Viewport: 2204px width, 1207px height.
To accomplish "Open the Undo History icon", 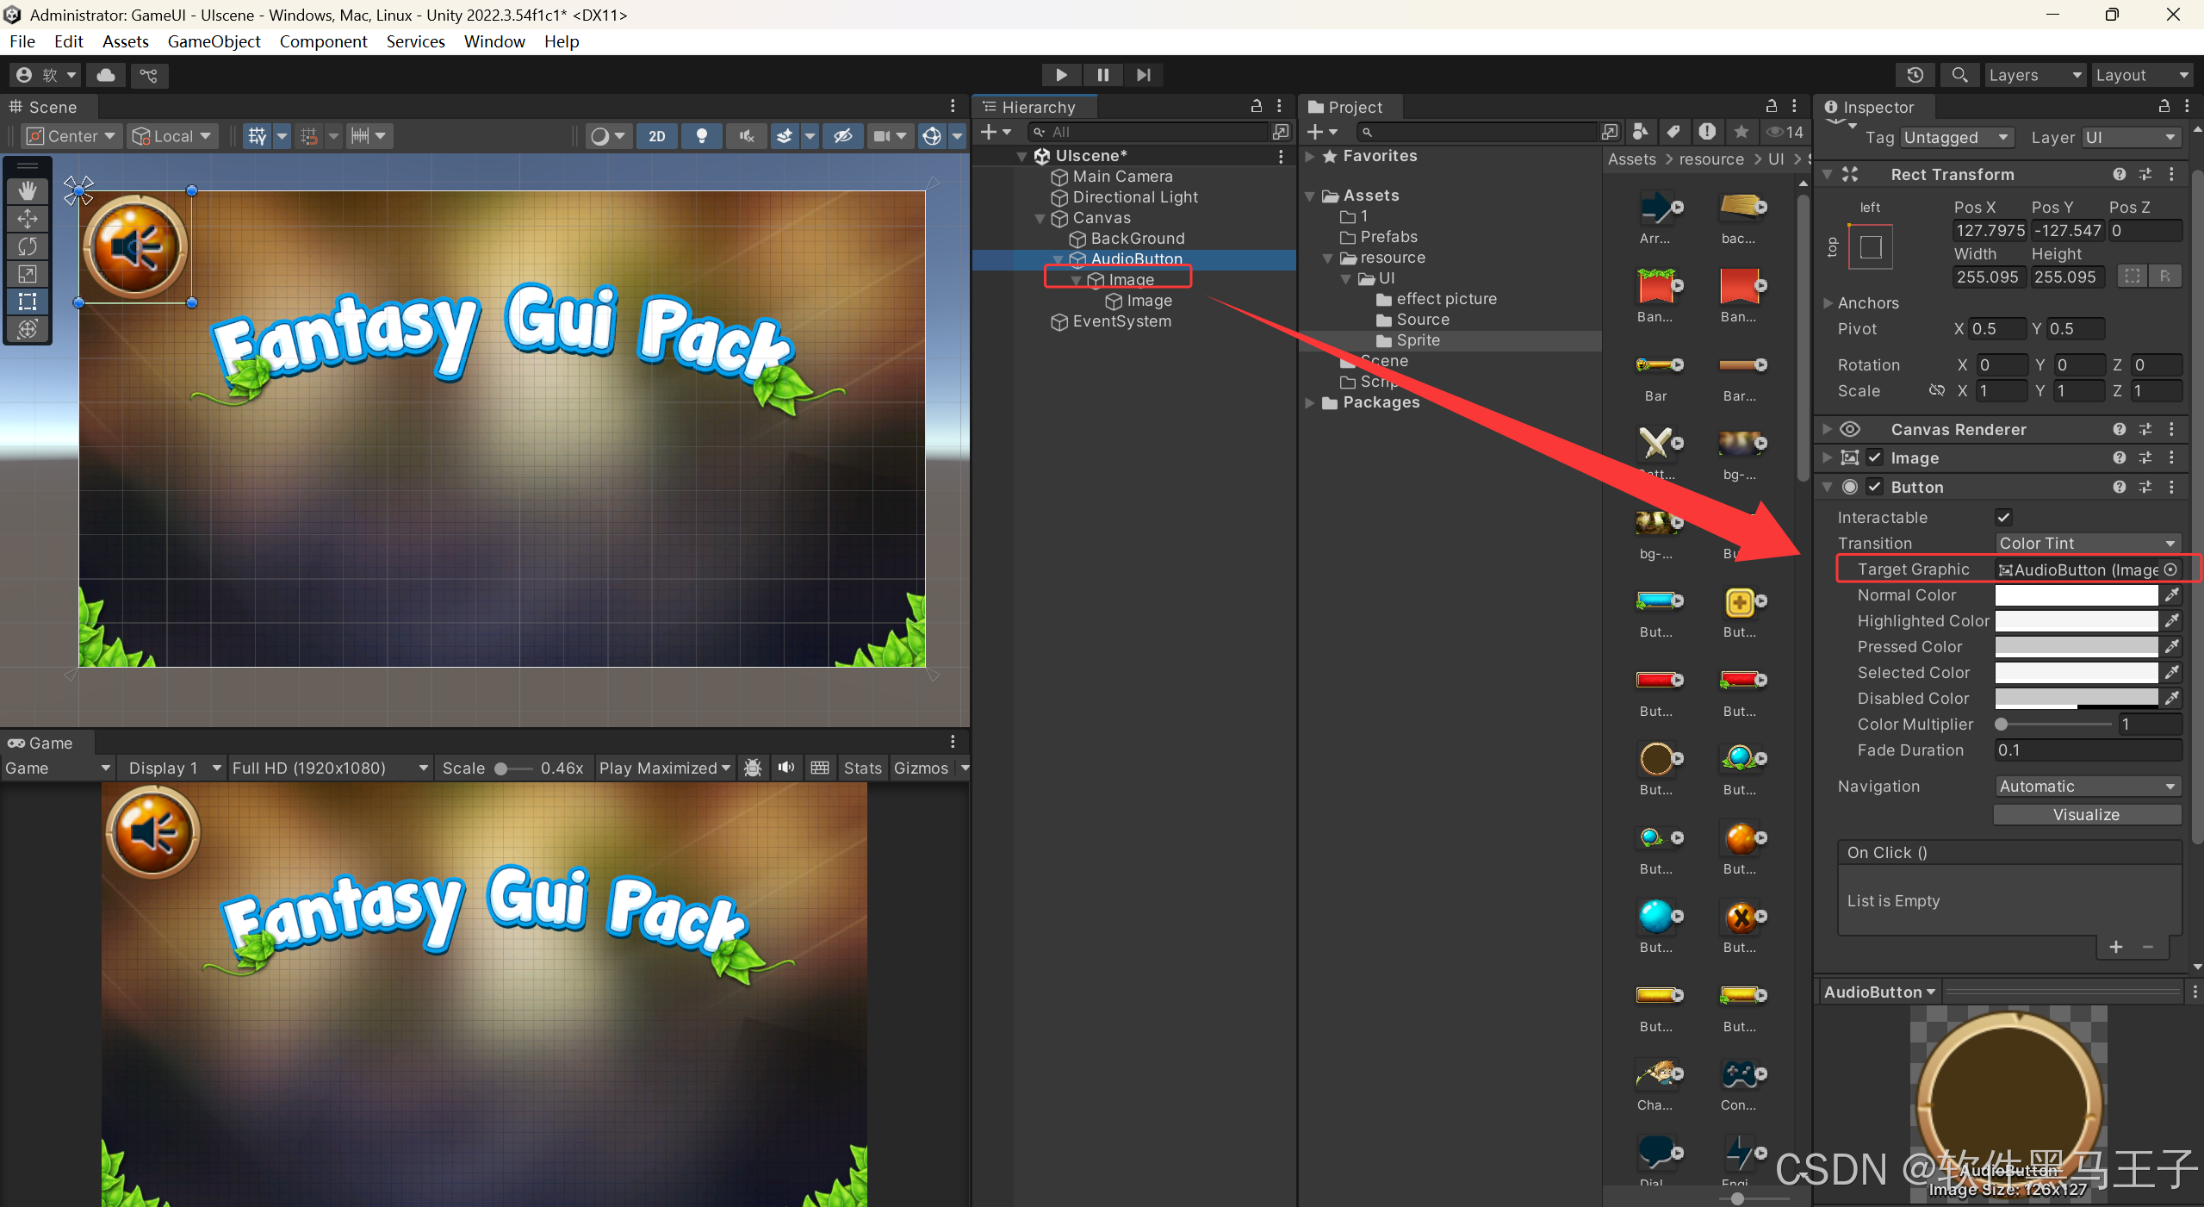I will pyautogui.click(x=1915, y=75).
